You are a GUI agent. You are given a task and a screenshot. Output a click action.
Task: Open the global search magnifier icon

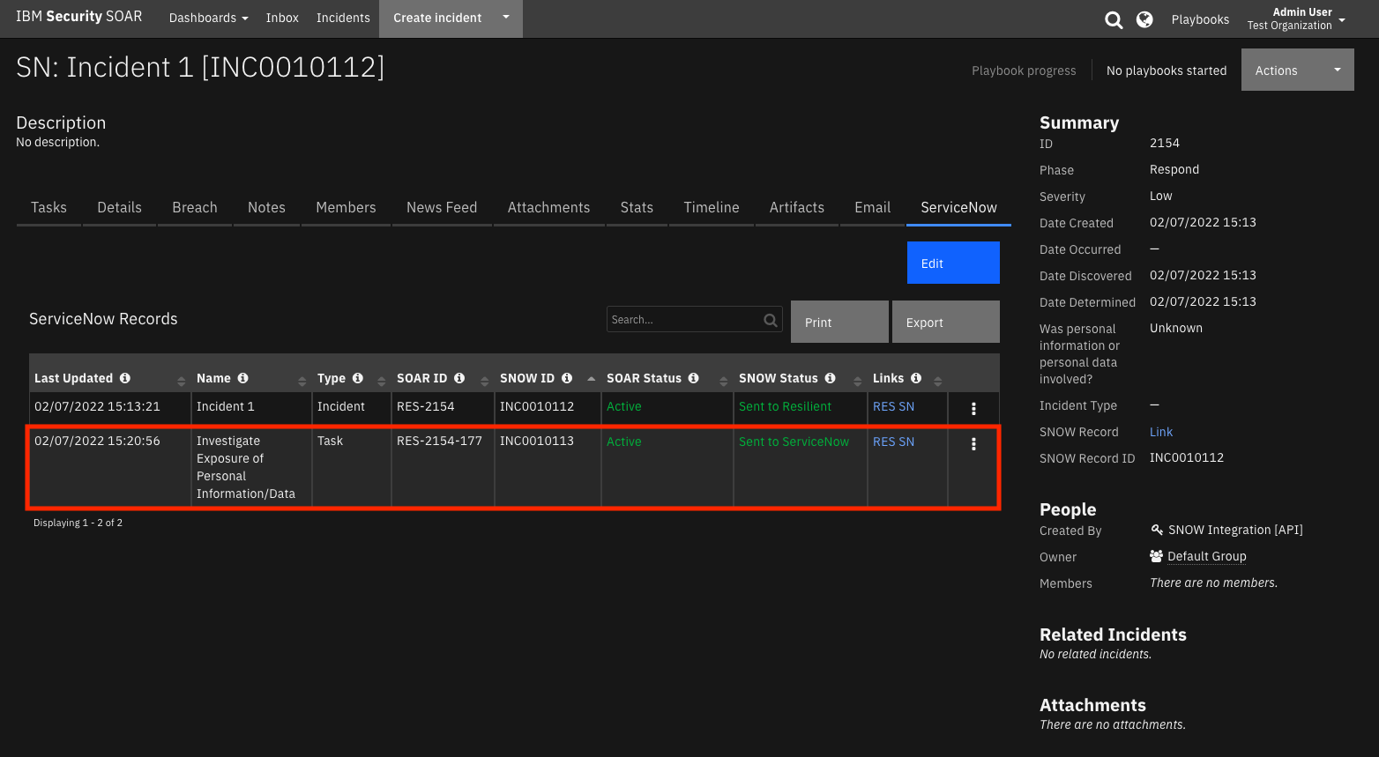1114,19
